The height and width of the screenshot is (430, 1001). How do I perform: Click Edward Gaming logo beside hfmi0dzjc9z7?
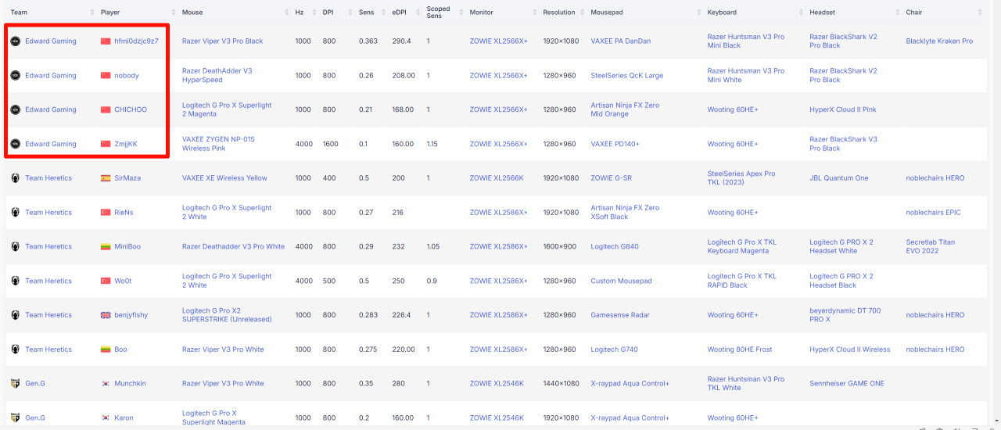(x=15, y=41)
